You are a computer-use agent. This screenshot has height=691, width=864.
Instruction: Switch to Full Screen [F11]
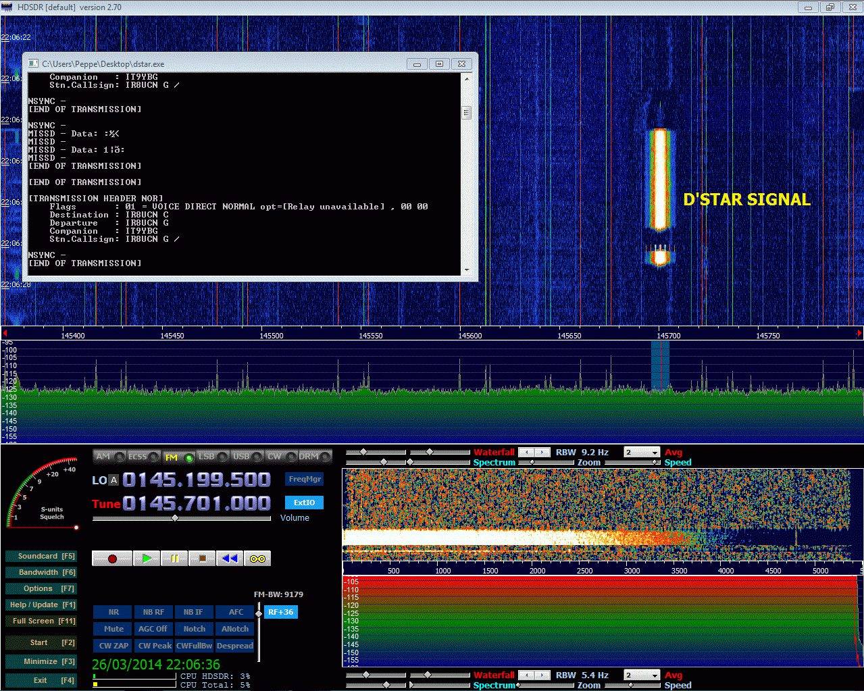click(x=41, y=621)
